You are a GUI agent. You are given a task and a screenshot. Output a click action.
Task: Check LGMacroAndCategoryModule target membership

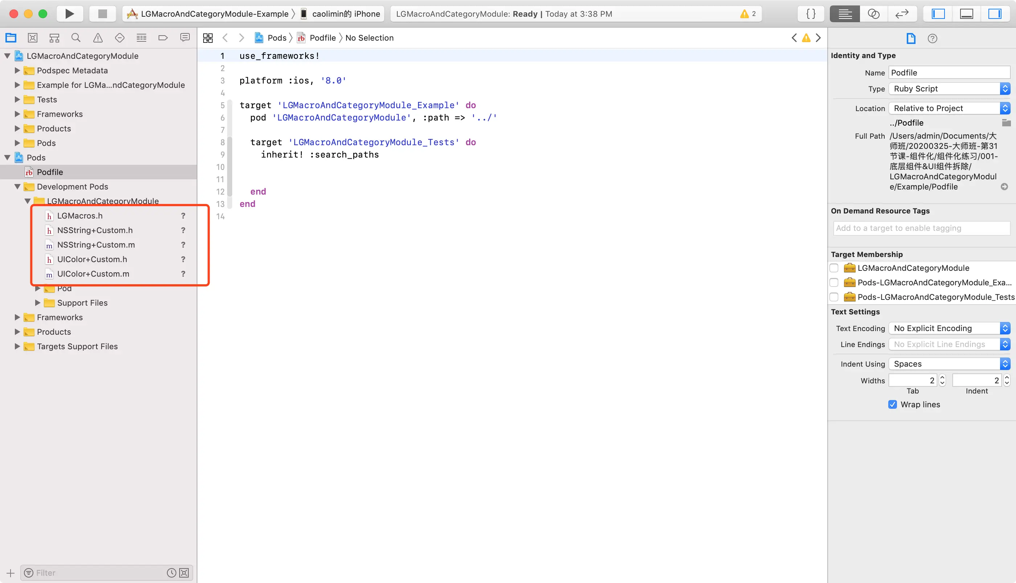coord(834,268)
